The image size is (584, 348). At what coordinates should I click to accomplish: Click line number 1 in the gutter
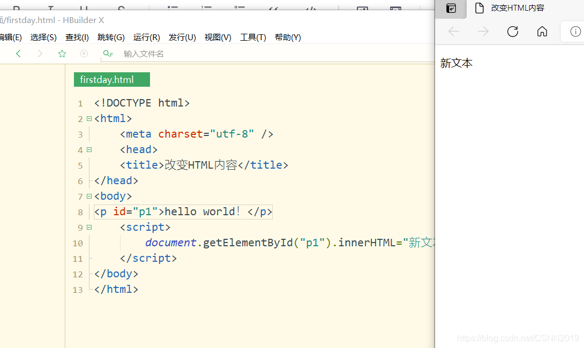point(80,103)
